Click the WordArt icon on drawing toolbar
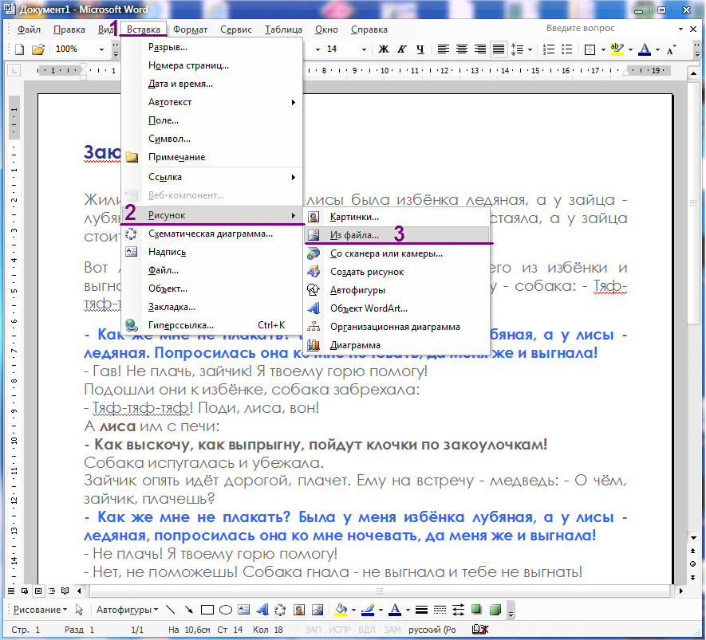The height and width of the screenshot is (640, 706). pos(262,611)
